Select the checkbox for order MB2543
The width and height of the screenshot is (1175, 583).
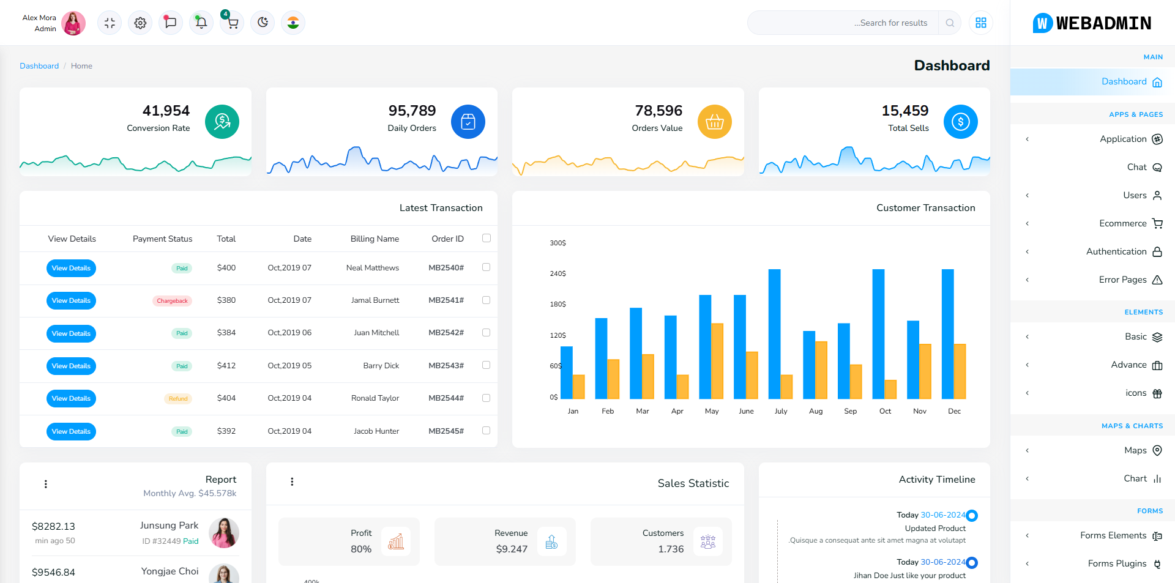(x=487, y=365)
